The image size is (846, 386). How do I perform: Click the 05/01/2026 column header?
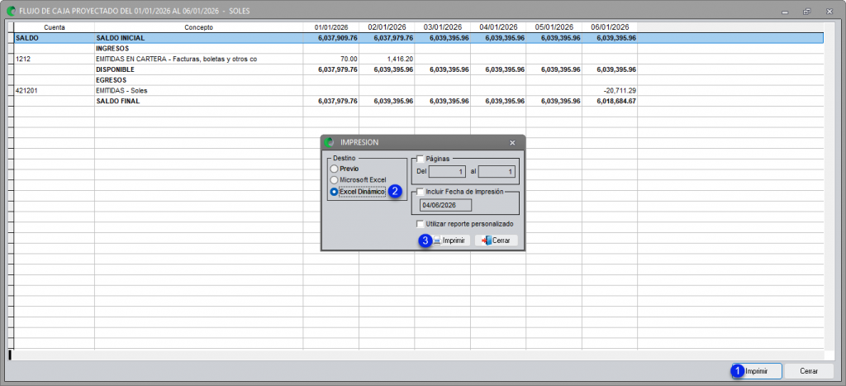tap(554, 27)
